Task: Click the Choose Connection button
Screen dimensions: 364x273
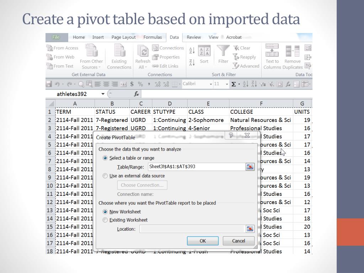Action: pyautogui.click(x=142, y=185)
